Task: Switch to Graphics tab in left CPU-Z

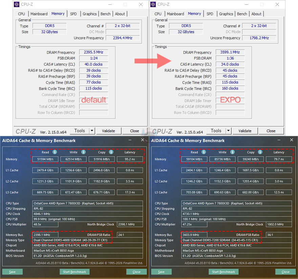Action: coord(89,14)
